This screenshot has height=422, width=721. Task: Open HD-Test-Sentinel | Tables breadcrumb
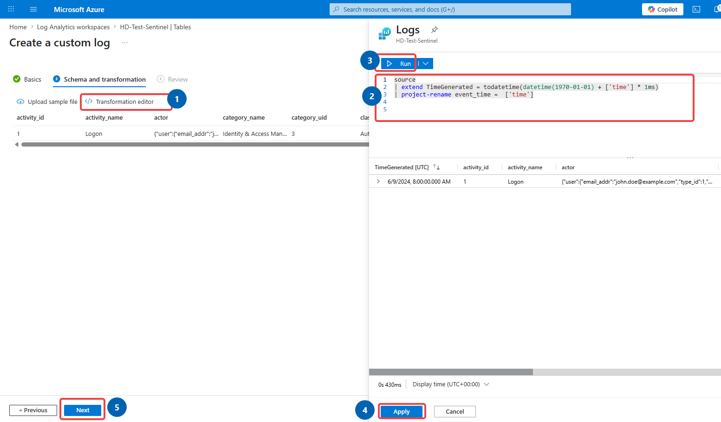click(156, 27)
